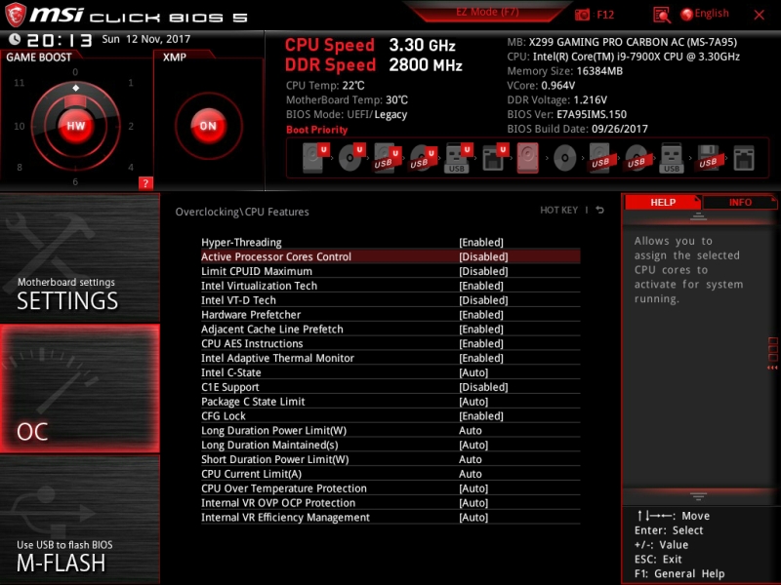This screenshot has height=585, width=781.
Task: Click the language globe icon
Action: (687, 15)
